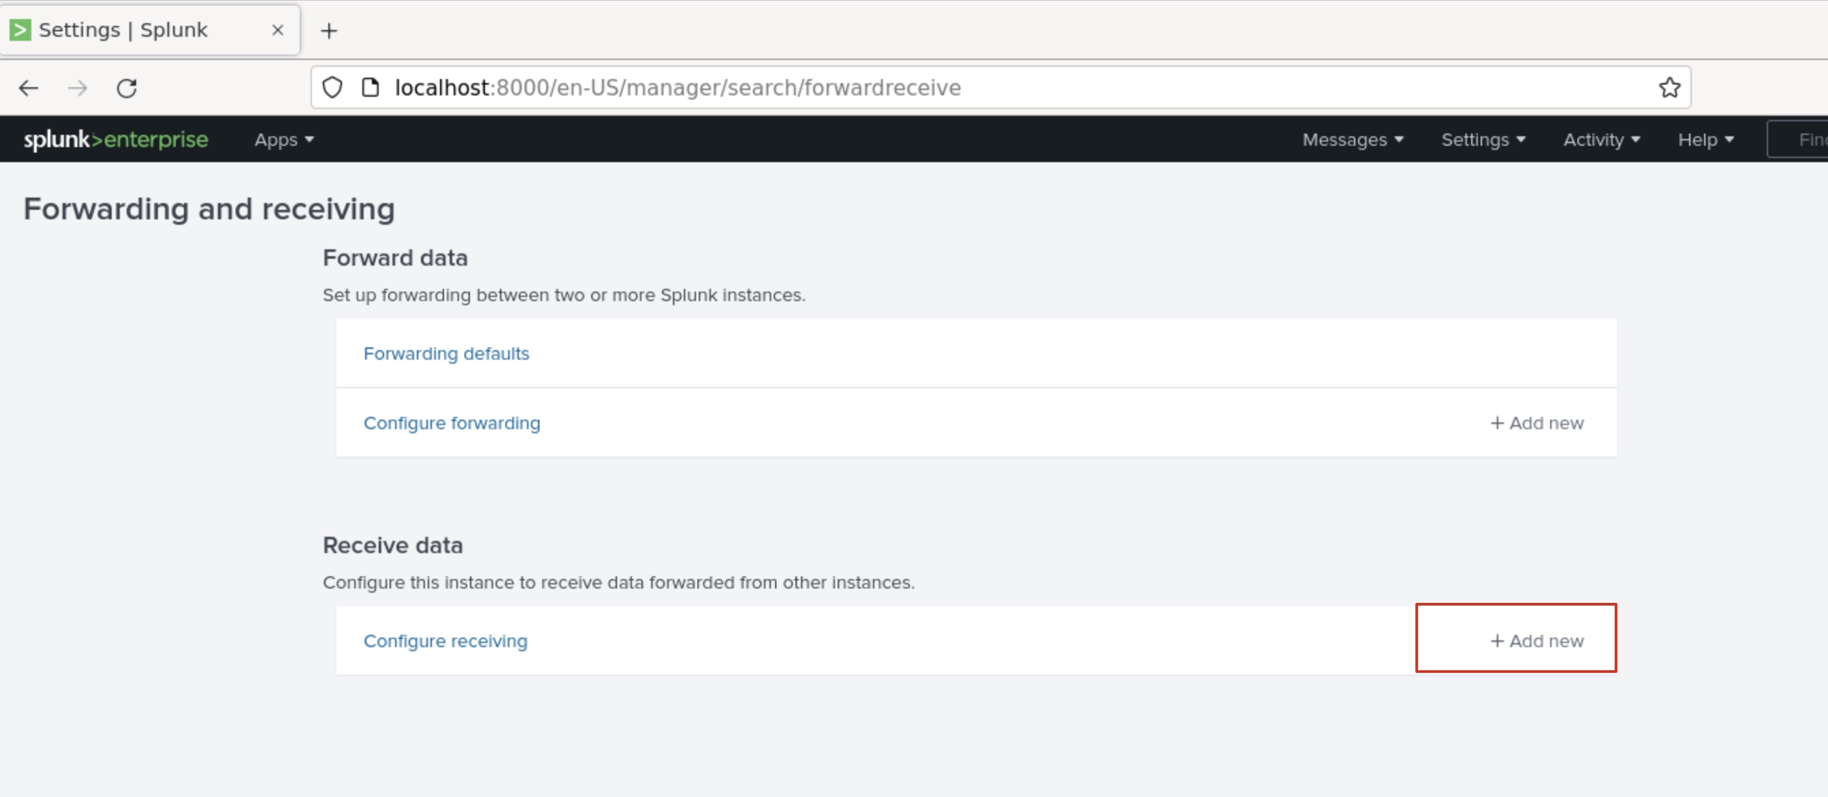The height and width of the screenshot is (797, 1828).
Task: Close the Settings | Splunk tab
Action: (277, 30)
